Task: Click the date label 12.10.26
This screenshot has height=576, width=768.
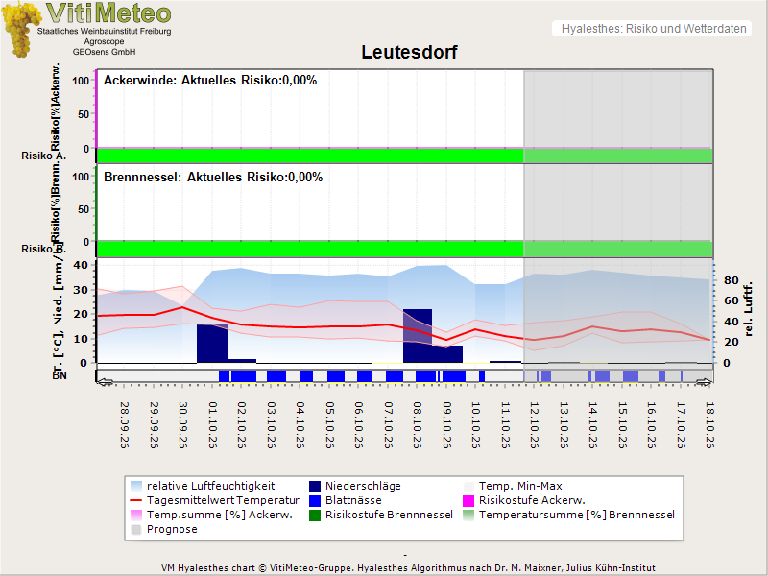Action: point(535,425)
